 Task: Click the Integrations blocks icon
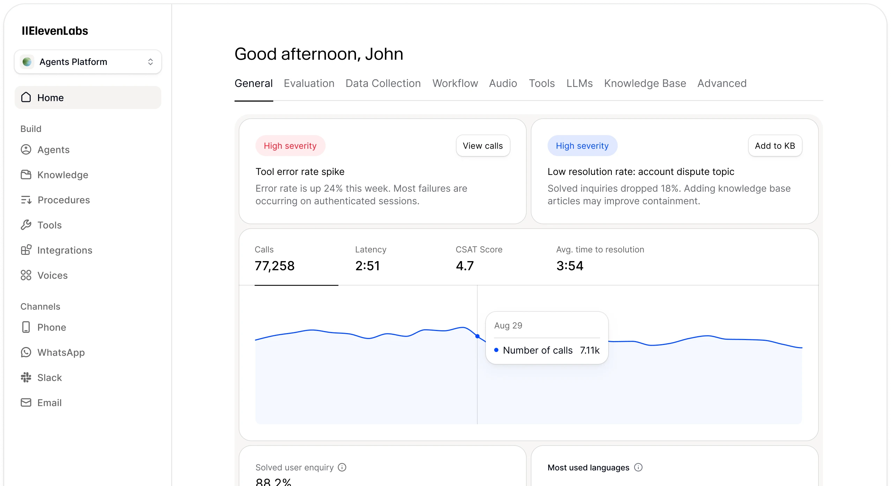pos(26,250)
